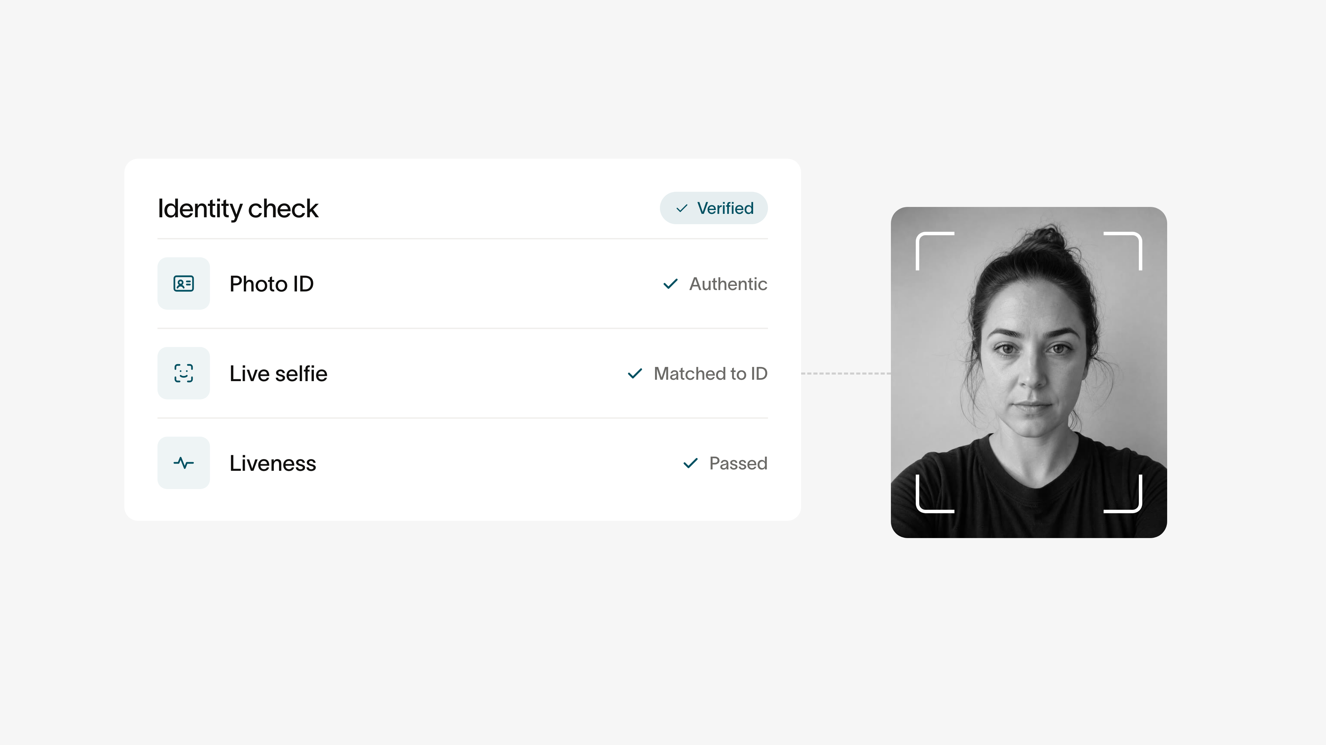Click the Passed status text
The height and width of the screenshot is (745, 1326).
(x=738, y=463)
